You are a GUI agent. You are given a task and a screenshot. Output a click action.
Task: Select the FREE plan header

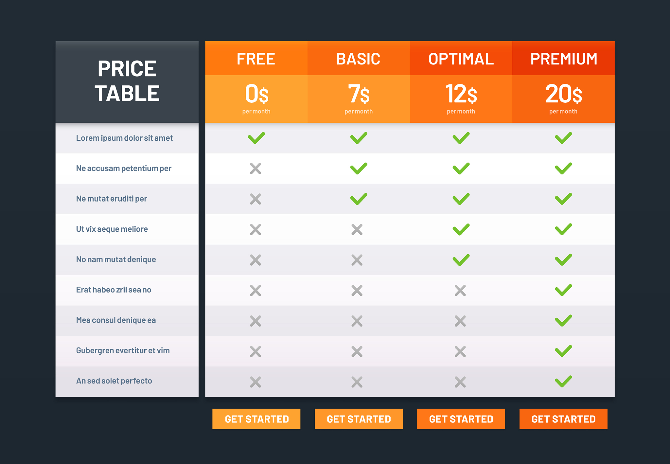click(256, 59)
